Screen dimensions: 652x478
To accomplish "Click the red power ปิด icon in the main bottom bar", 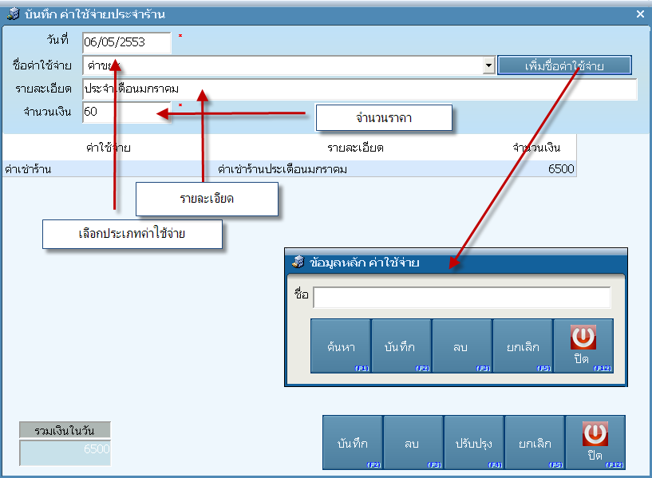I will [595, 434].
